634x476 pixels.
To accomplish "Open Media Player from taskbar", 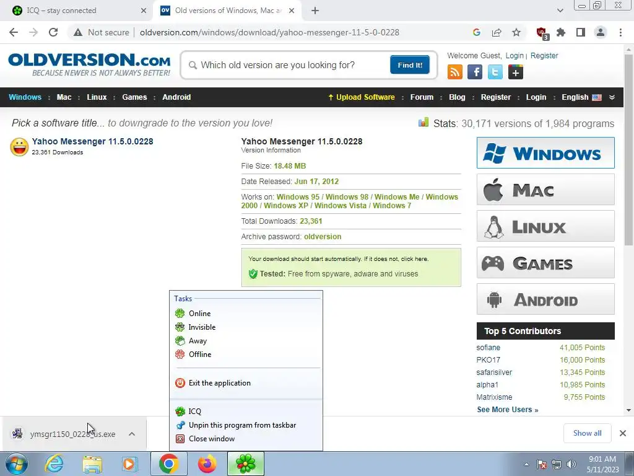I will [129, 464].
